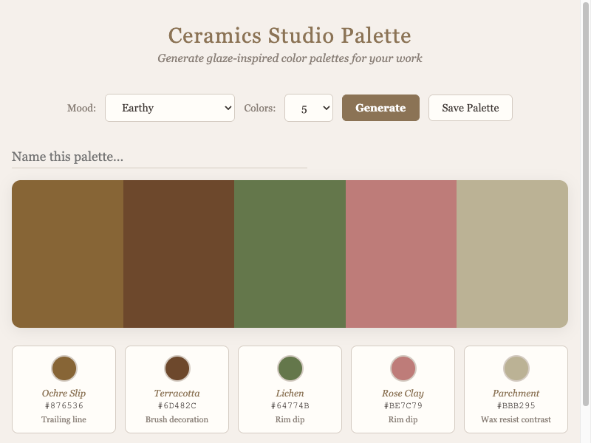591x443 pixels.
Task: Click the Ochre Slip circular swatch icon
Action: [64, 368]
